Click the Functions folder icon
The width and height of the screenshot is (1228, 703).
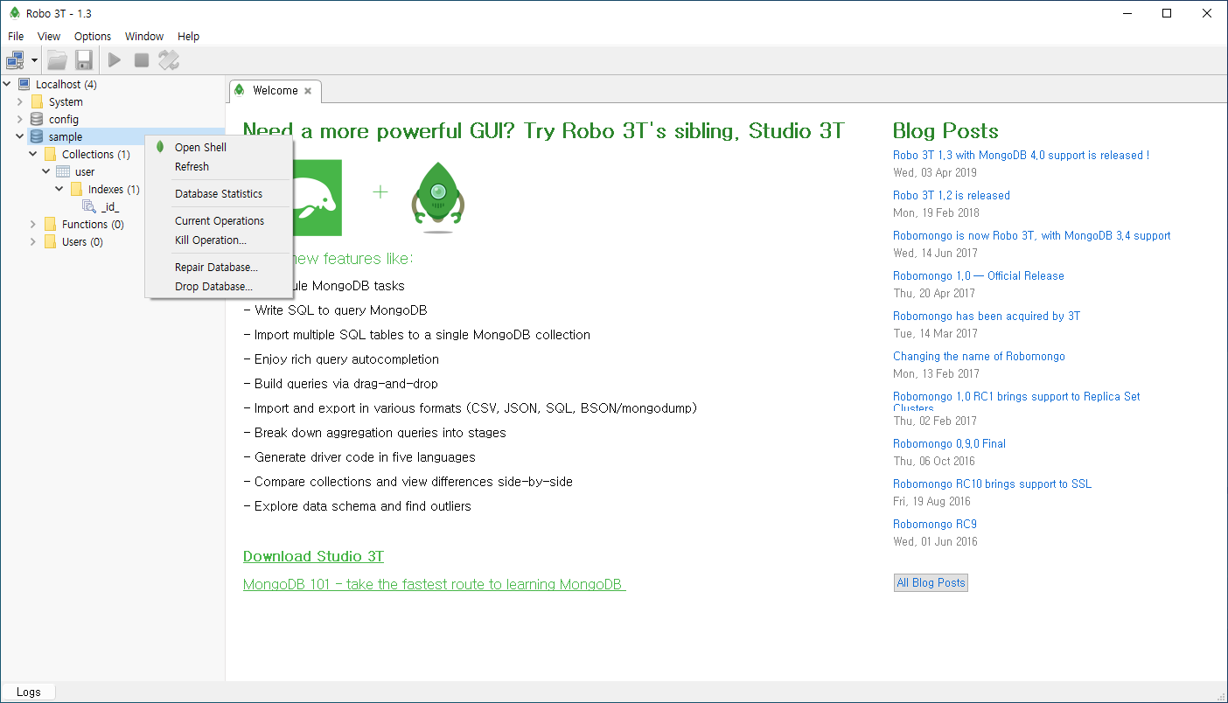click(x=50, y=224)
